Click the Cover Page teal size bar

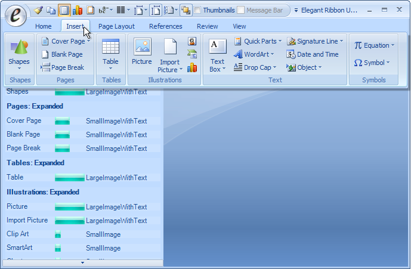(x=63, y=121)
